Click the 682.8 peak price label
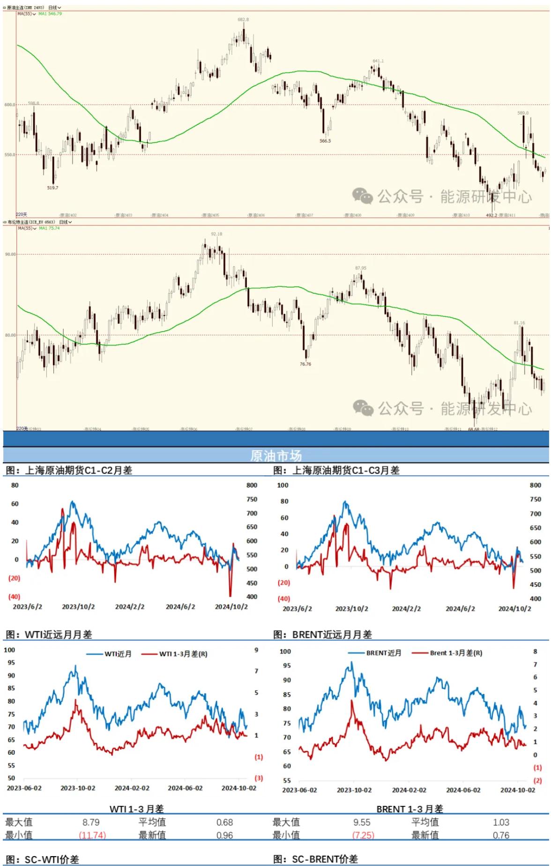Viewport: 551px width, 866px height. (243, 20)
